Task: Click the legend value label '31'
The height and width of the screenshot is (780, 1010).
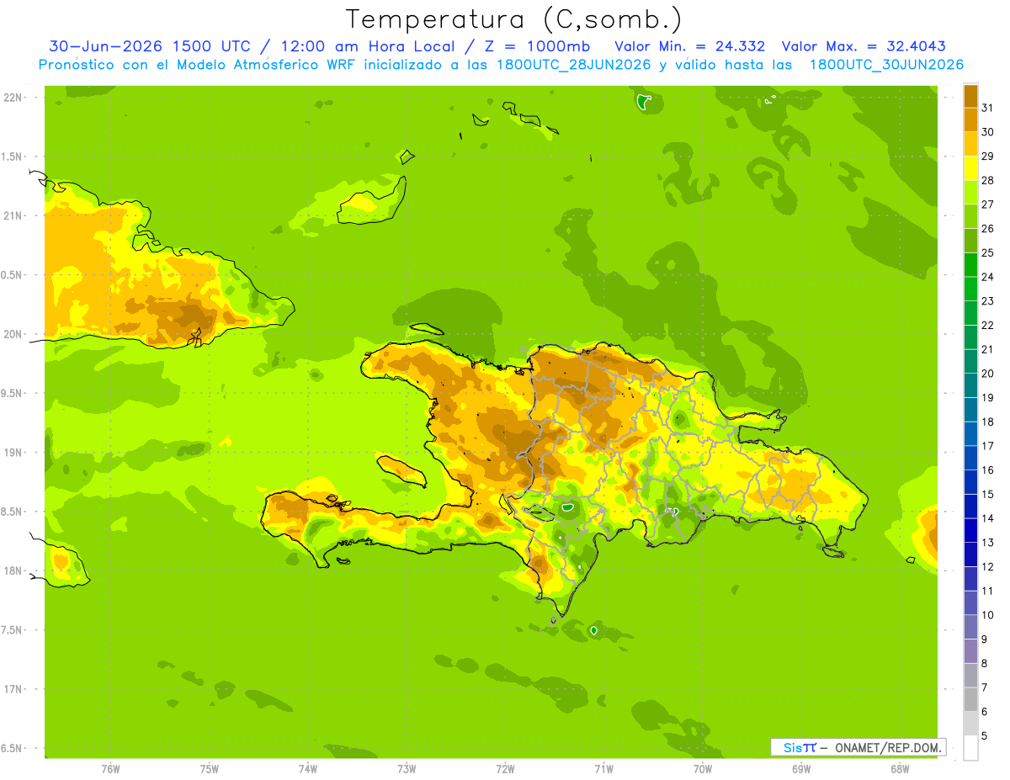Action: pos(988,109)
